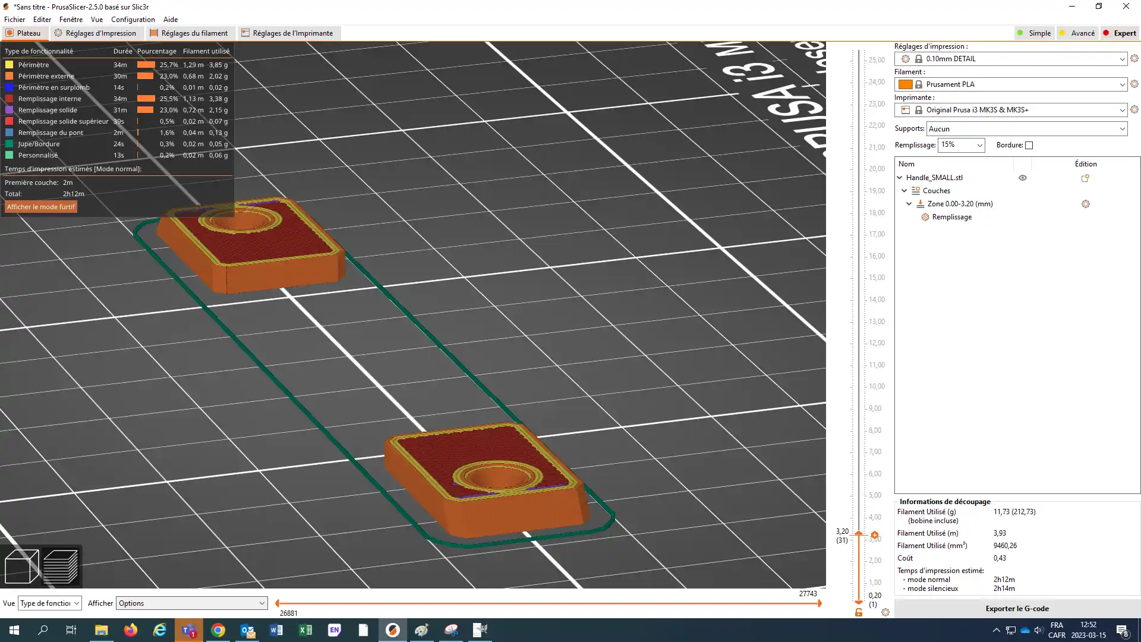
Task: Click the Windows Start button
Action: pyautogui.click(x=14, y=630)
